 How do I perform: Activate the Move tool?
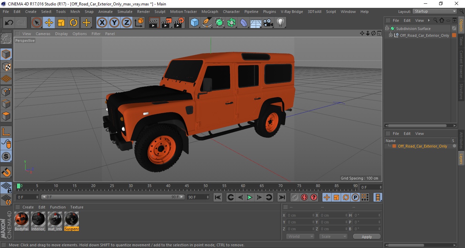coord(49,23)
